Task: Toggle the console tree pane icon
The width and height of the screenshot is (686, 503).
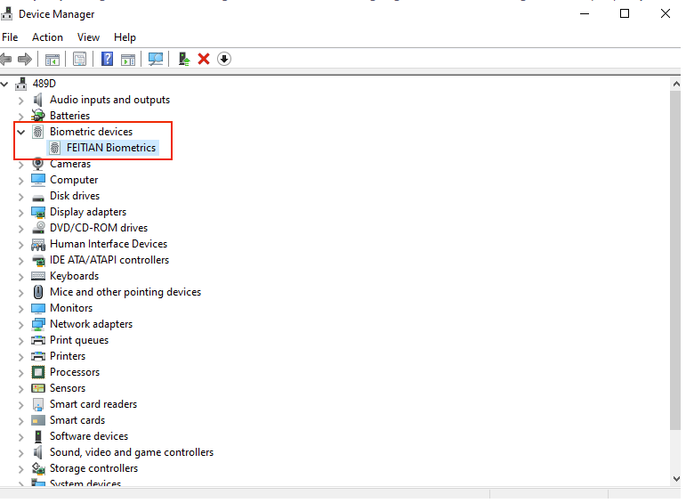Action: [52, 59]
